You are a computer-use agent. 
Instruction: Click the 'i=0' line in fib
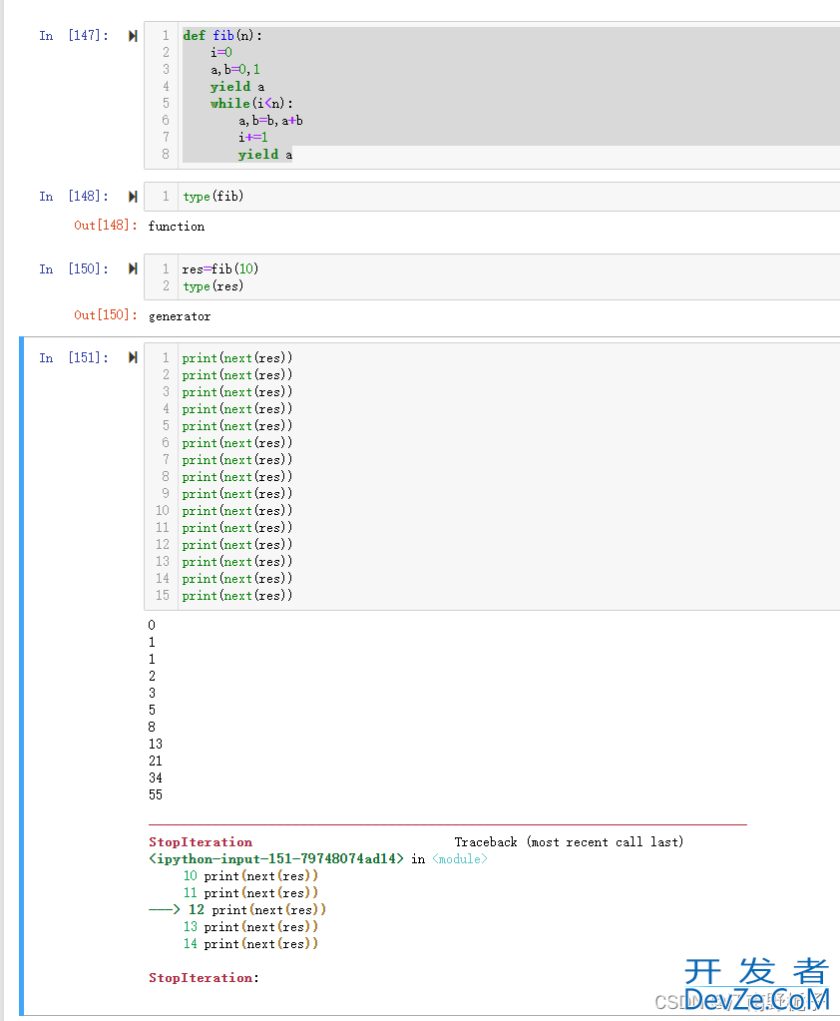tap(221, 53)
